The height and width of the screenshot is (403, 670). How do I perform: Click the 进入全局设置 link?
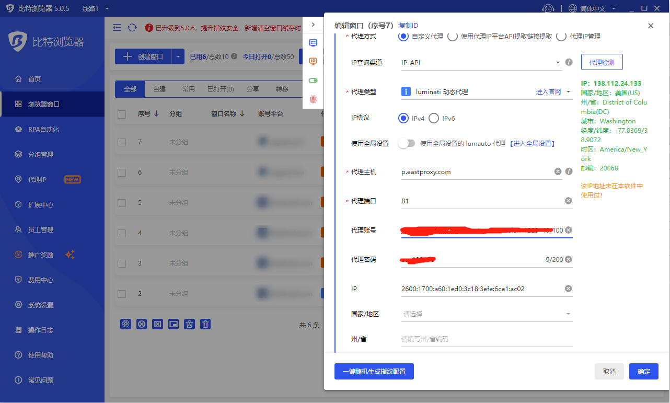(x=532, y=143)
